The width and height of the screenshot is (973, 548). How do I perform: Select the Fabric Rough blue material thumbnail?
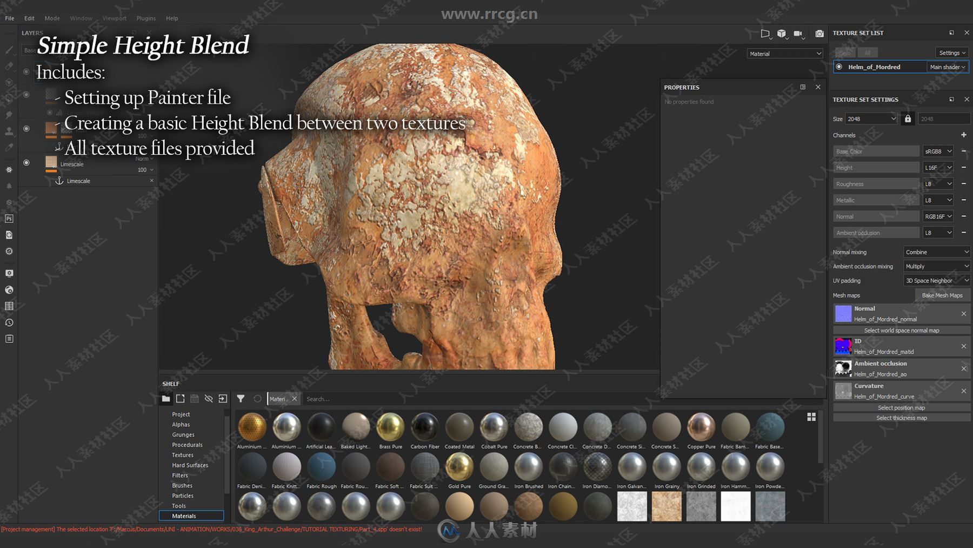coord(321,467)
